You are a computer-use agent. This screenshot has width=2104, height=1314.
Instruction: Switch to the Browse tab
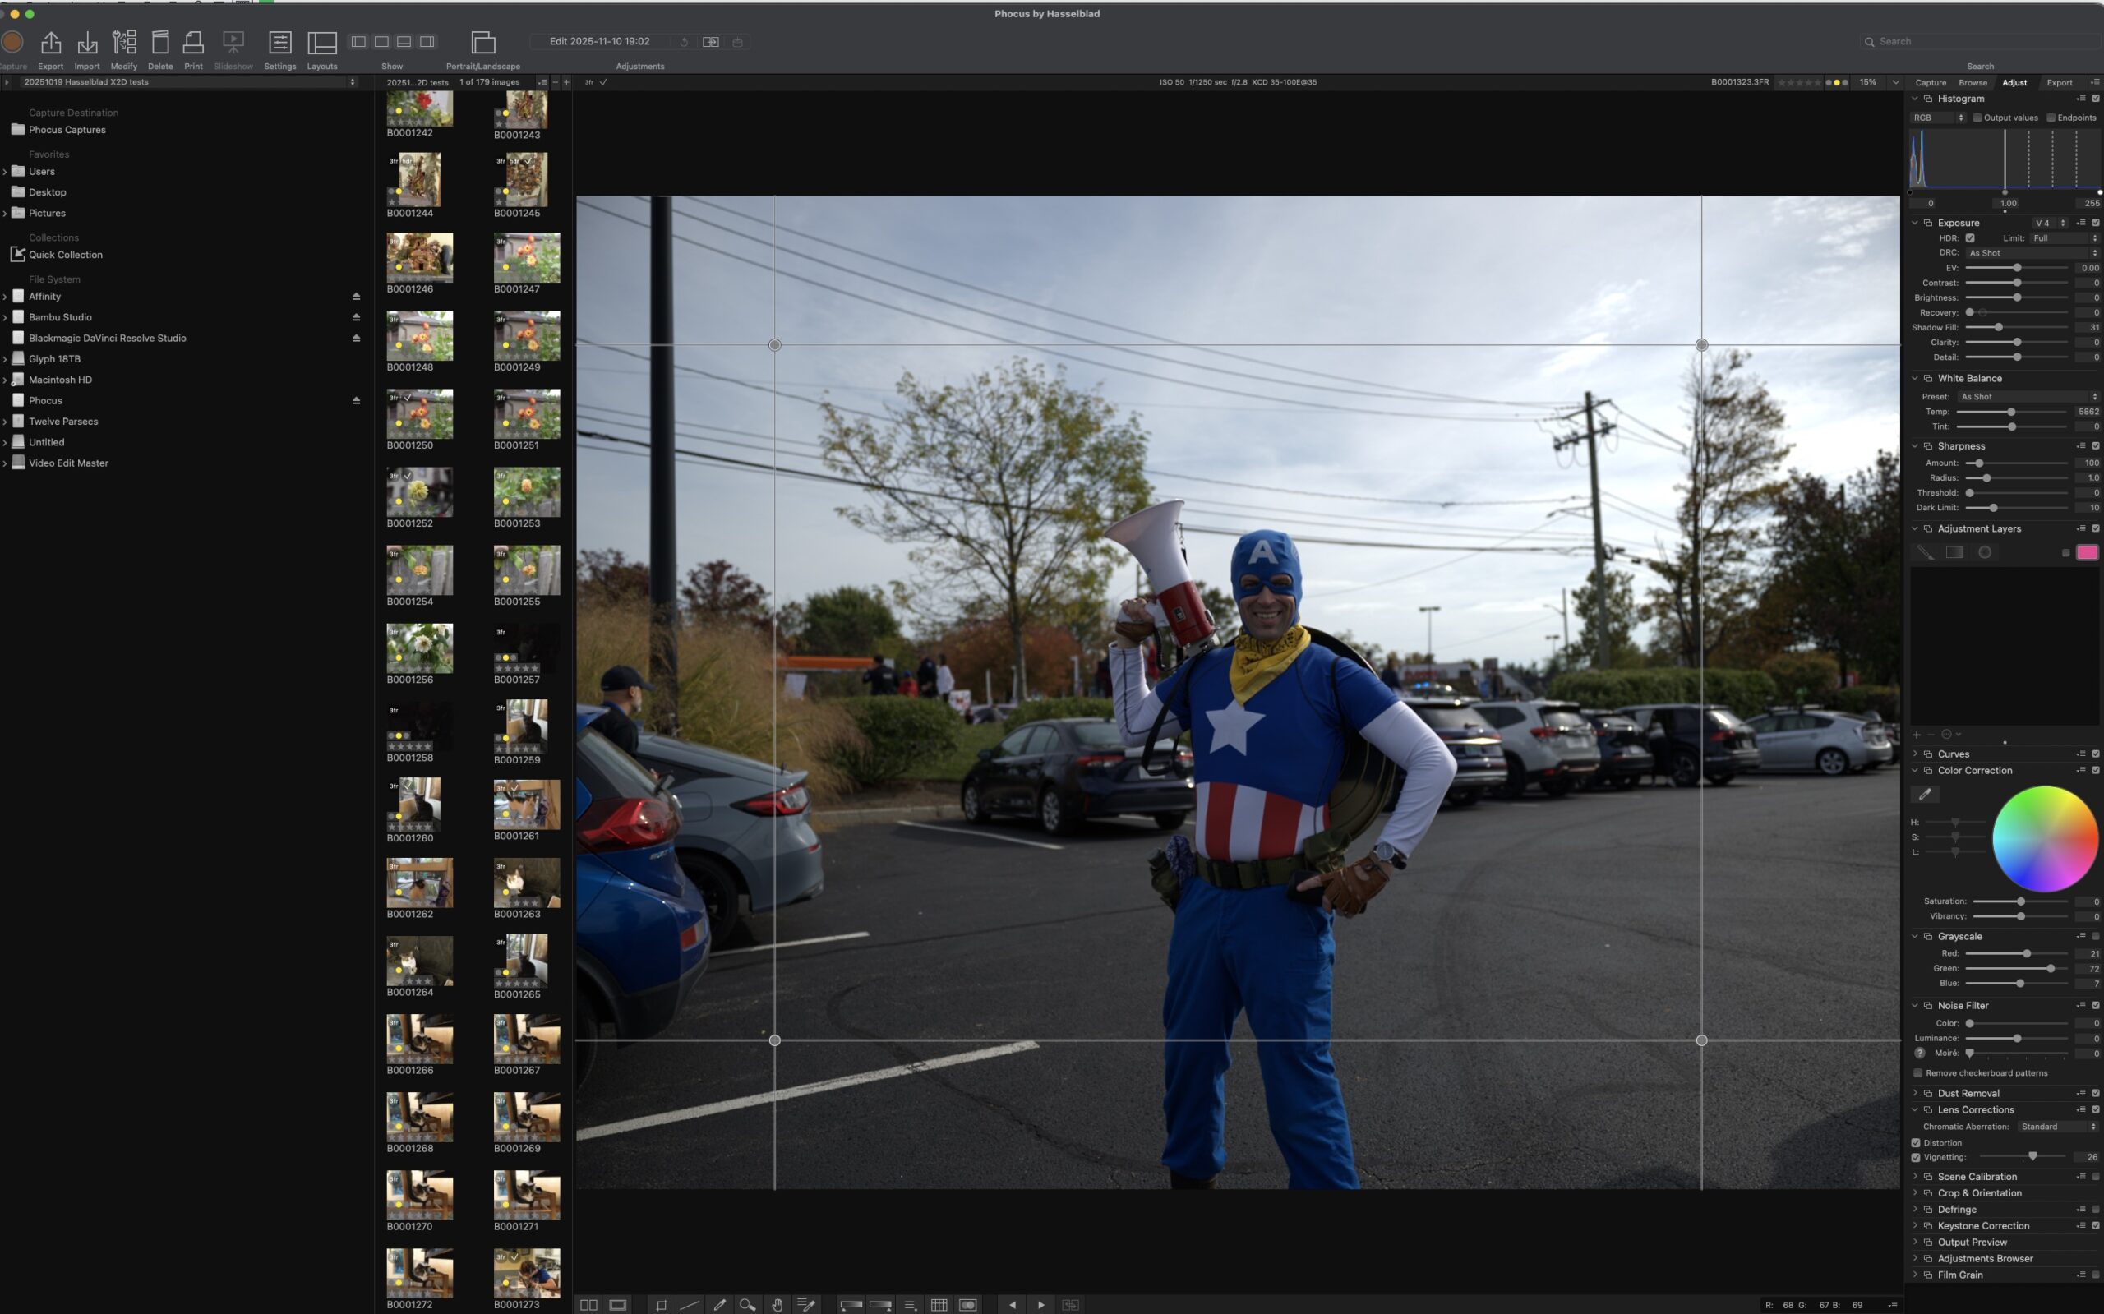1972,82
